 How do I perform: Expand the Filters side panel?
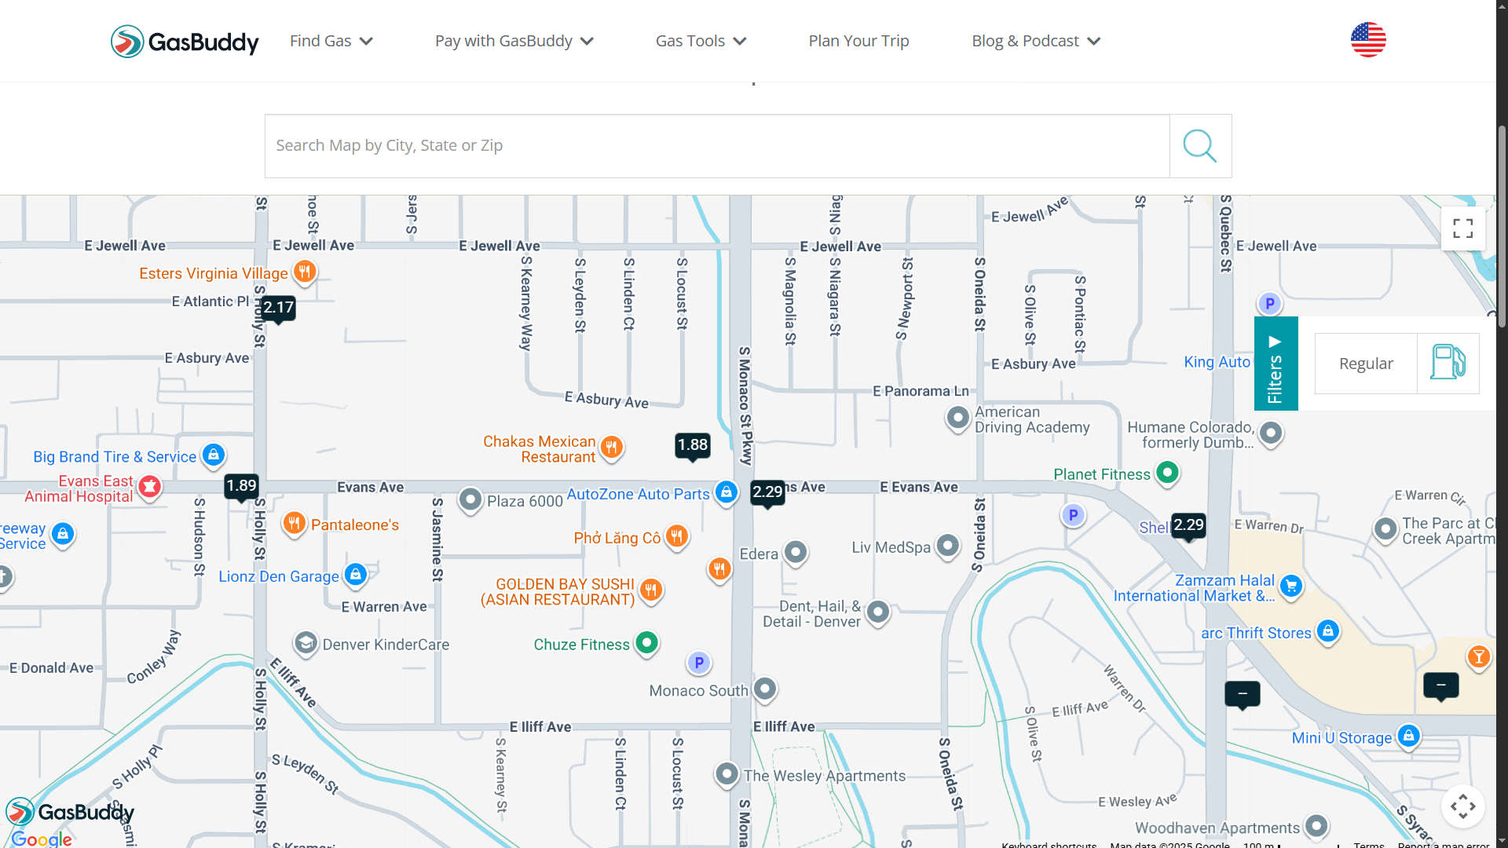[x=1275, y=364]
